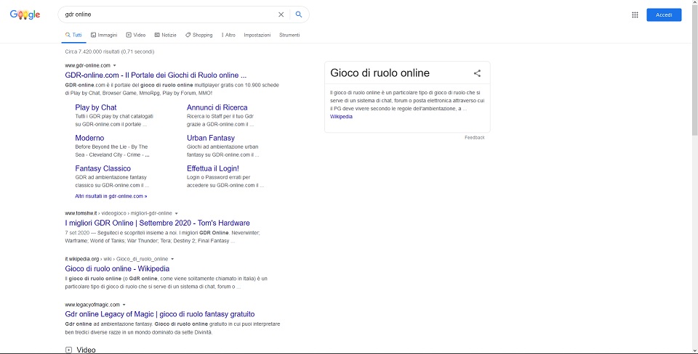Viewport: 698px width, 354px height.
Task: Open the Play by Chat sitelink
Action: [96, 107]
